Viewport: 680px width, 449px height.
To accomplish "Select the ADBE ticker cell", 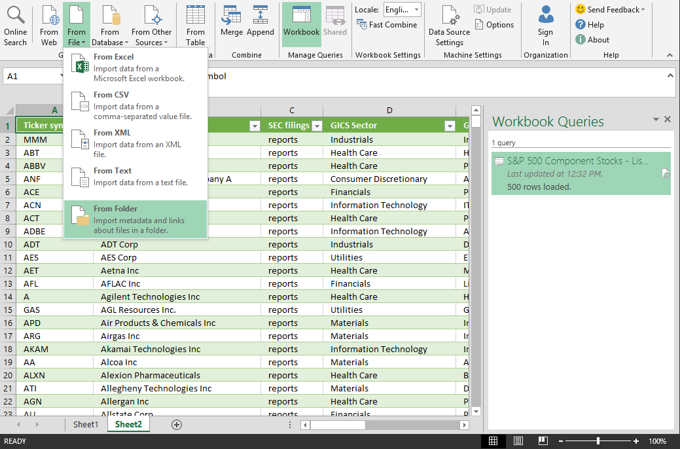I will click(x=40, y=231).
